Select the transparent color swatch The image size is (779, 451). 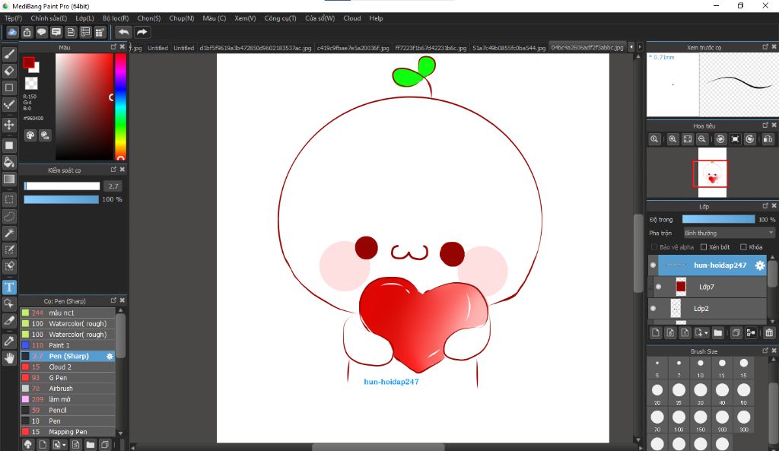(31, 83)
